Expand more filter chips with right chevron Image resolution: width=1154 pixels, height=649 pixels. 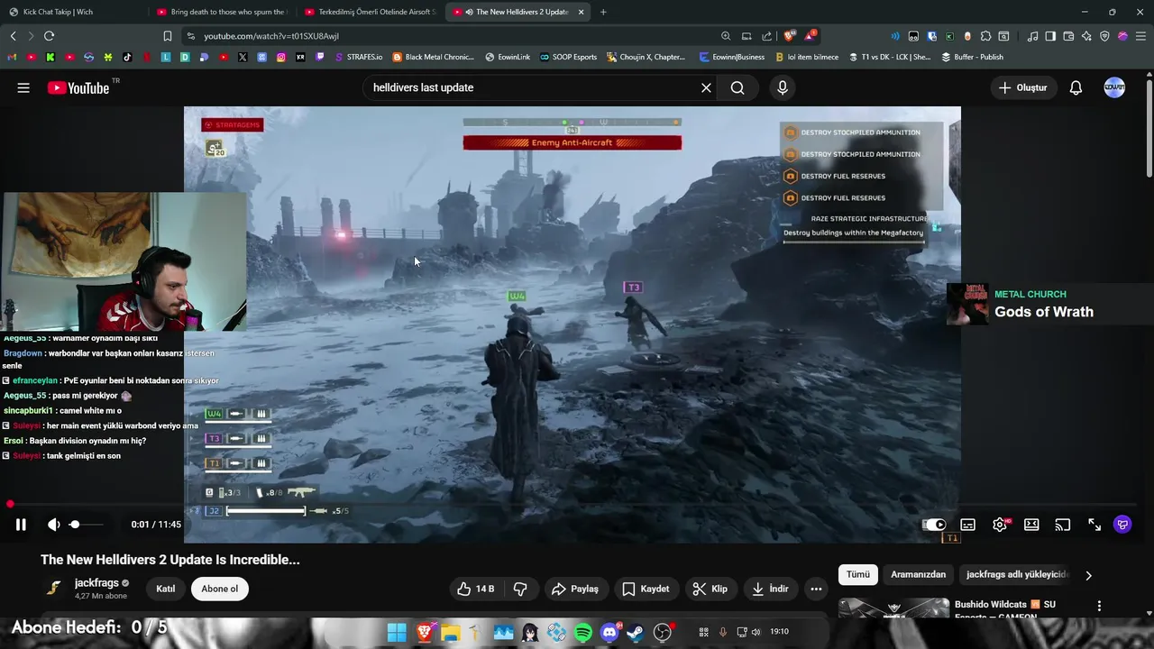tap(1088, 575)
